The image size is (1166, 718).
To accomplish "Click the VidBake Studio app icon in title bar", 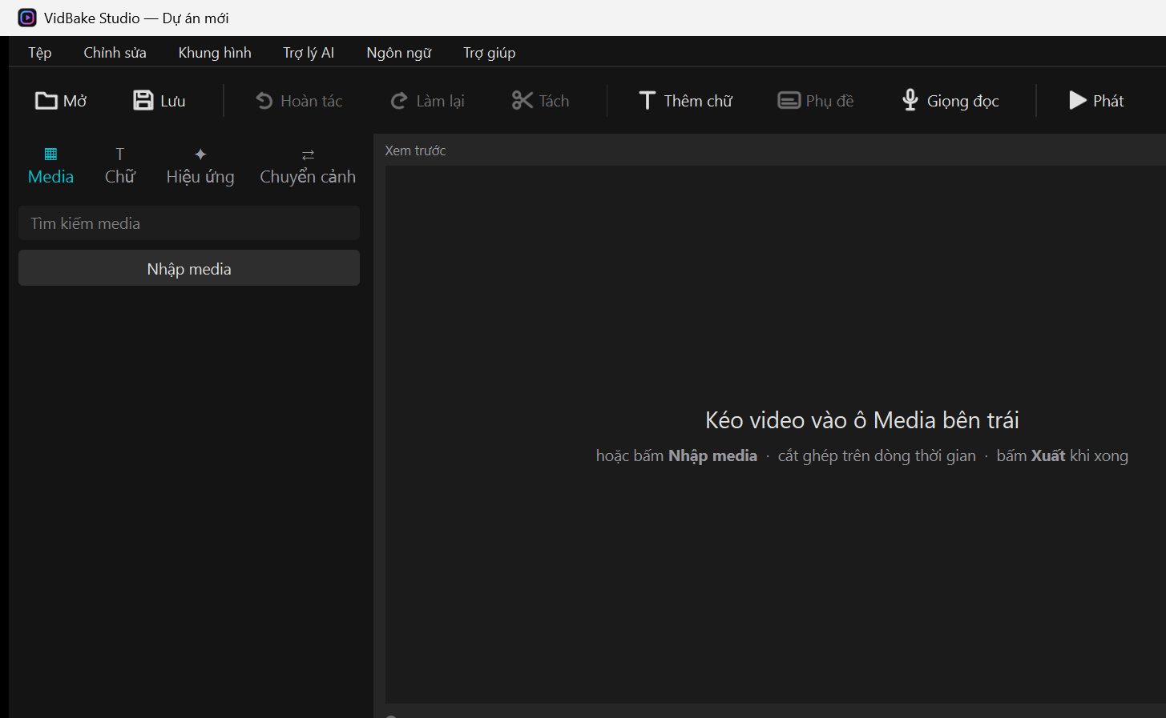I will click(27, 18).
